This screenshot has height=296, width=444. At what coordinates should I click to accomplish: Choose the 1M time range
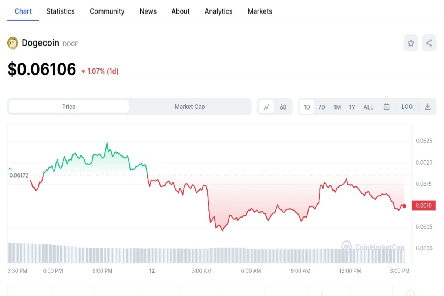[337, 107]
